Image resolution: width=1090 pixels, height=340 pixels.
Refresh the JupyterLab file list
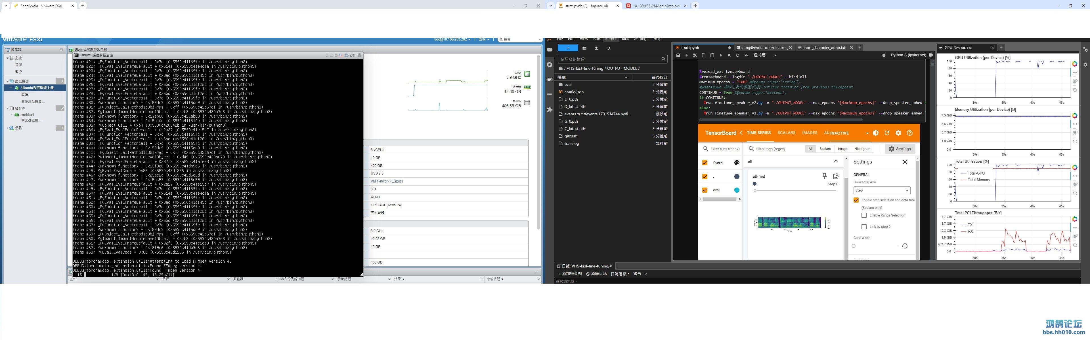608,48
